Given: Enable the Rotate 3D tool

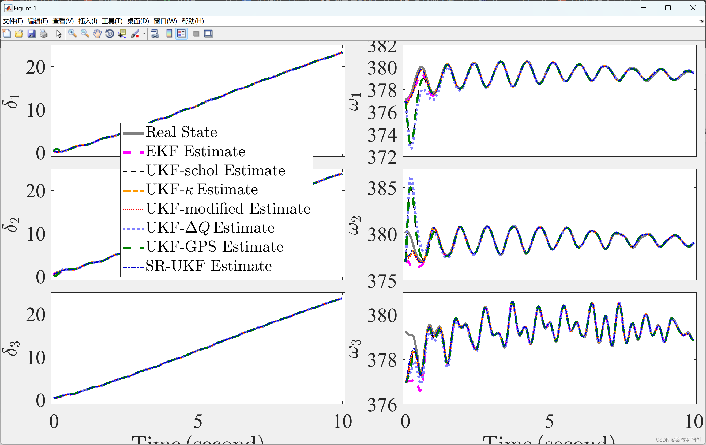Looking at the screenshot, I should pyautogui.click(x=109, y=34).
